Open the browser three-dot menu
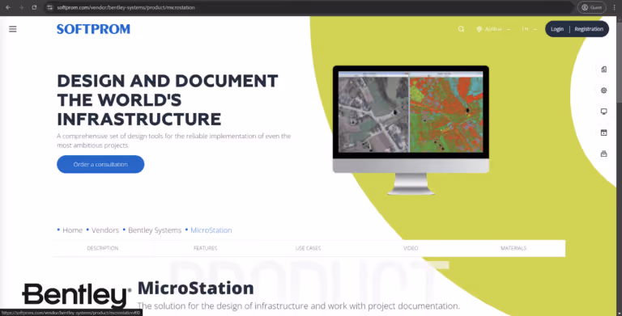Viewport: 622px width, 316px height. (x=614, y=7)
